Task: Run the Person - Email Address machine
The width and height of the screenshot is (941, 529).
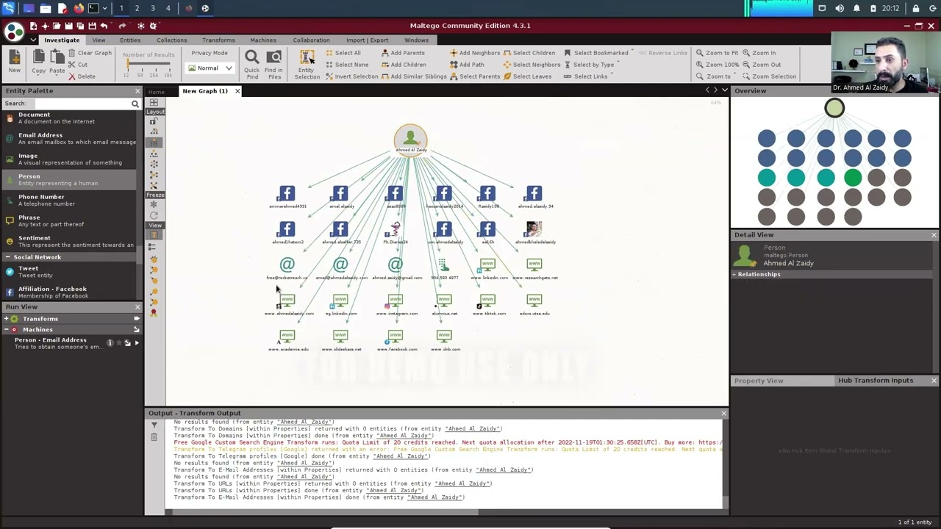Action: pyautogui.click(x=136, y=343)
